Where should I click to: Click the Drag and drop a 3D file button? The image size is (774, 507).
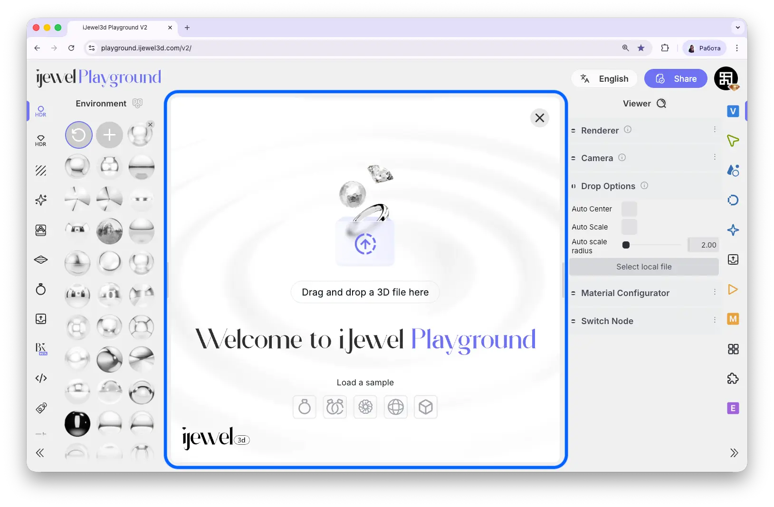[365, 292]
